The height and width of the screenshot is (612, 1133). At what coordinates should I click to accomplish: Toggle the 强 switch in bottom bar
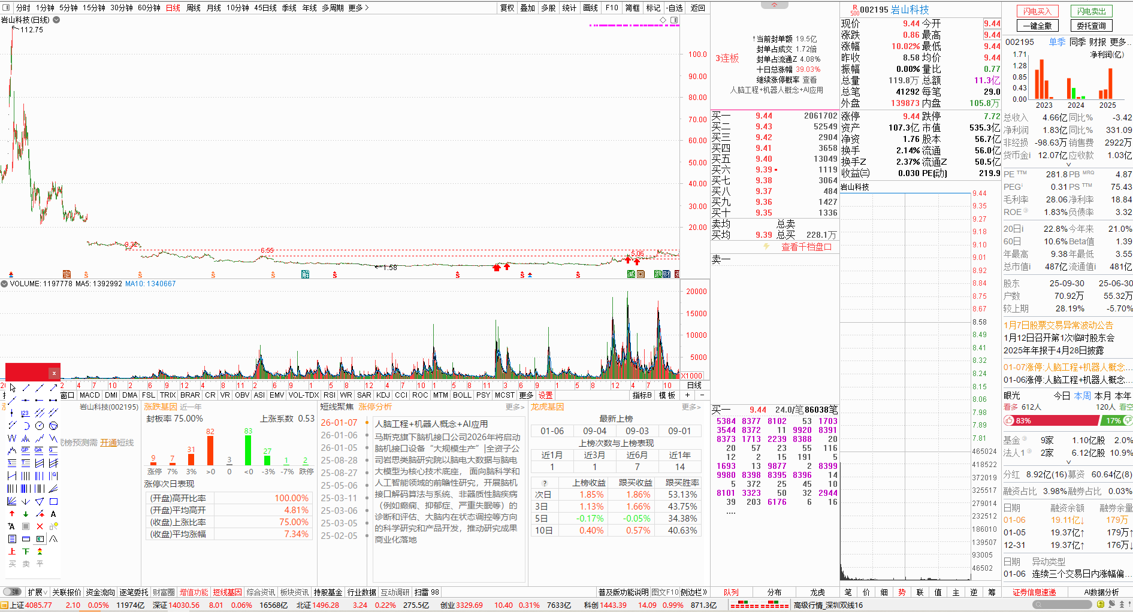pos(12,592)
